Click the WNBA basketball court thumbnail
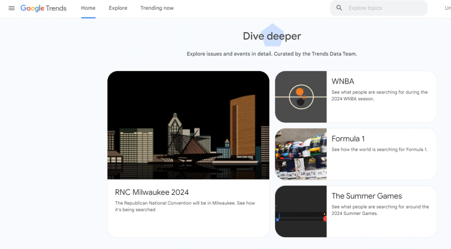 coord(301,97)
